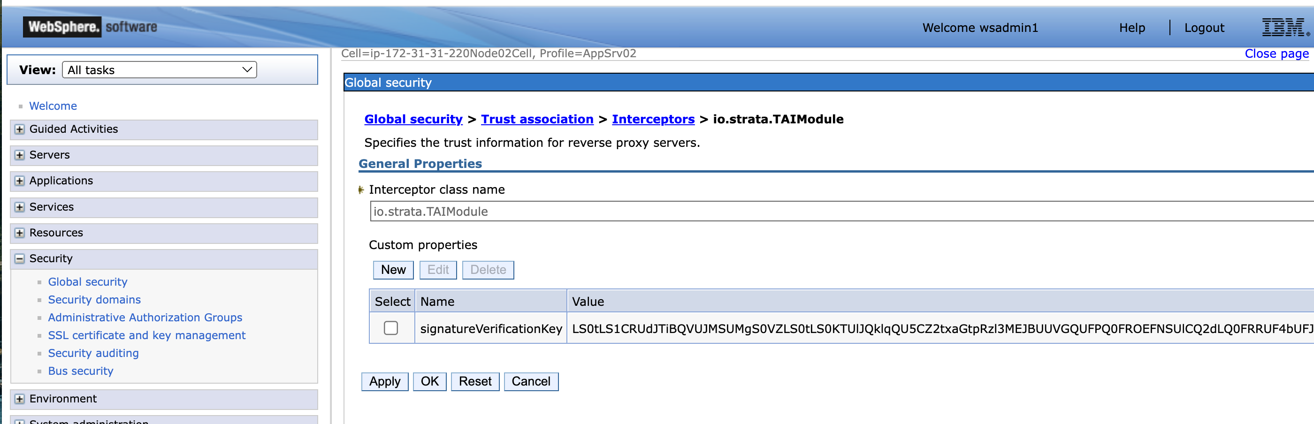Click the General Properties heading

(420, 164)
